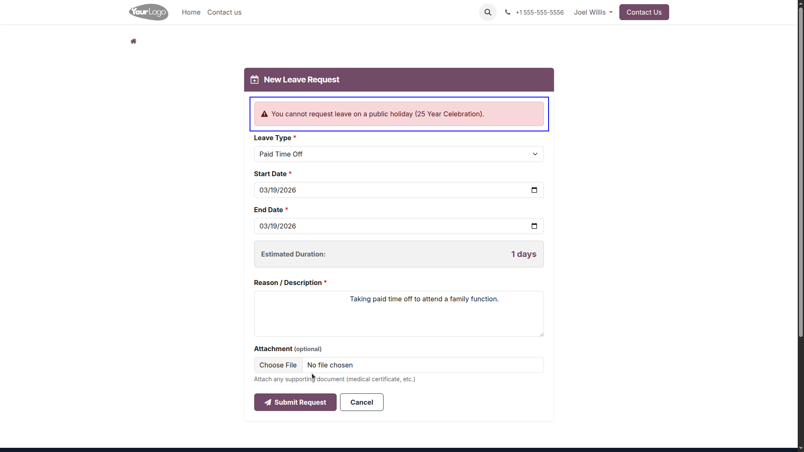This screenshot has height=452, width=804.
Task: Click the search magnifier icon
Action: pyautogui.click(x=488, y=12)
